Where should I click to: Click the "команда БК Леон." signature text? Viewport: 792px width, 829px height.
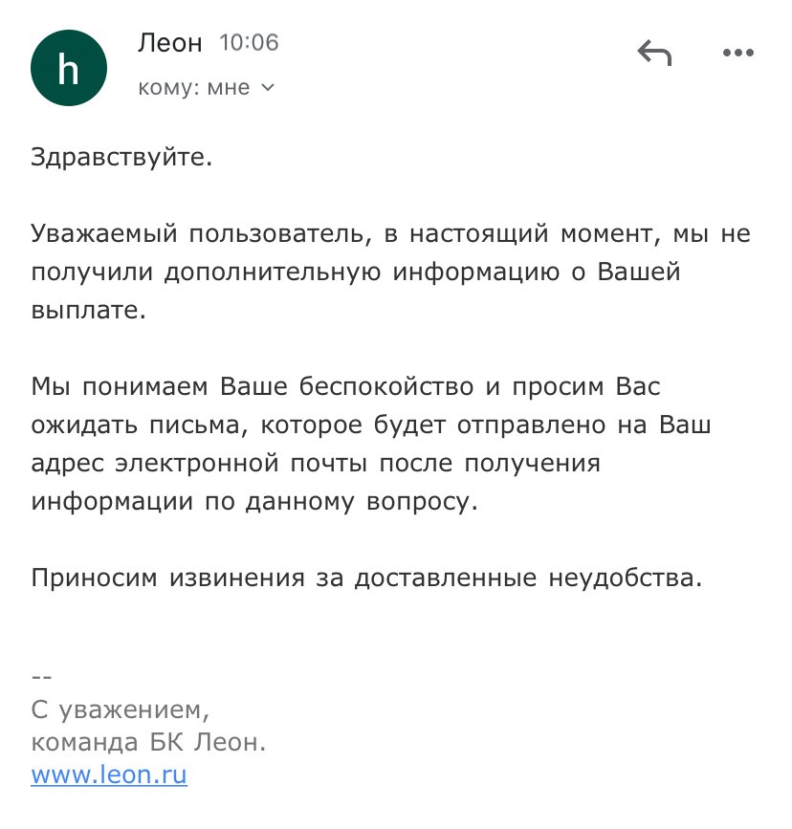tap(147, 743)
